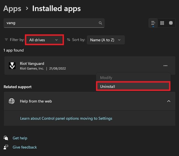Open Learn about Control panel options link
The width and height of the screenshot is (179, 156).
click(x=66, y=118)
